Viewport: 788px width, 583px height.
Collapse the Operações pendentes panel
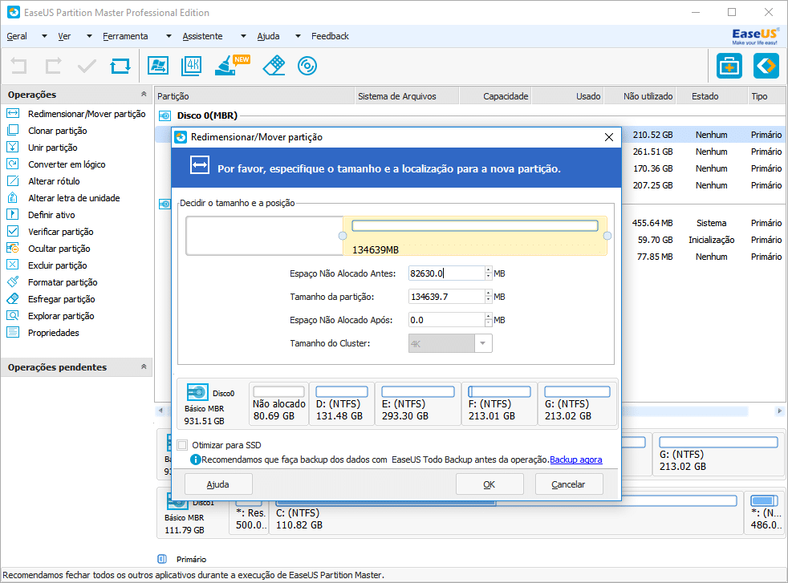point(144,367)
